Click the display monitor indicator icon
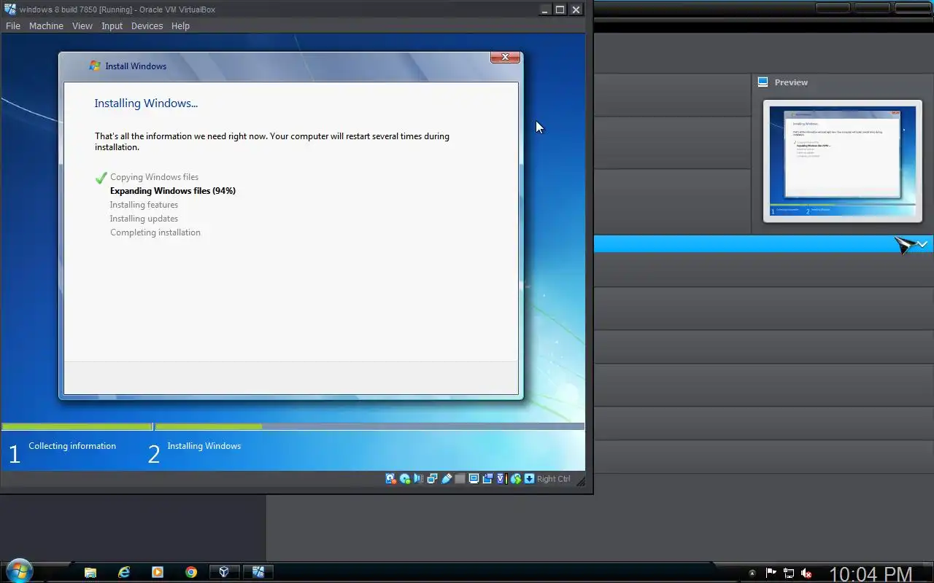The width and height of the screenshot is (934, 583). [474, 479]
